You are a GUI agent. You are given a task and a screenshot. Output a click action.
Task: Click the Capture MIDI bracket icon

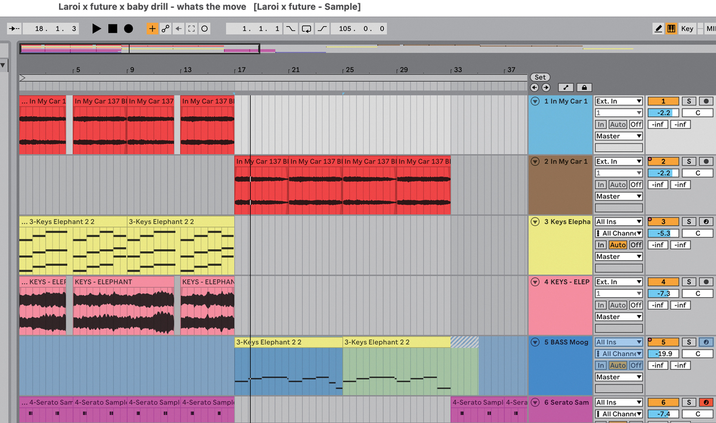click(x=192, y=29)
